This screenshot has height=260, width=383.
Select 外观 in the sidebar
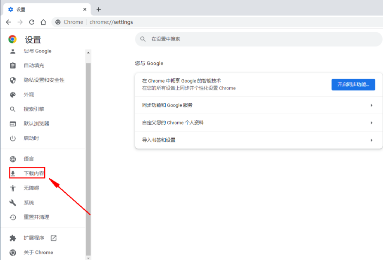point(29,95)
